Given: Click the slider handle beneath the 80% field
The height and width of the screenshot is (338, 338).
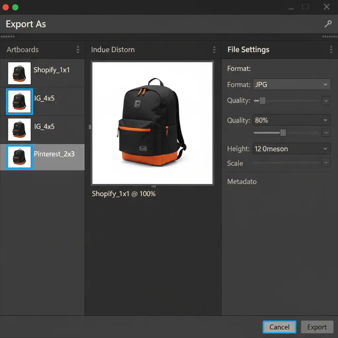Looking at the screenshot, I should (x=283, y=133).
